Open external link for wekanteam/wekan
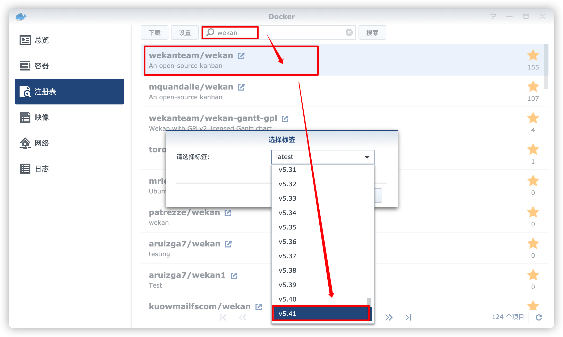Image resolution: width=563 pixels, height=337 pixels. (241, 56)
